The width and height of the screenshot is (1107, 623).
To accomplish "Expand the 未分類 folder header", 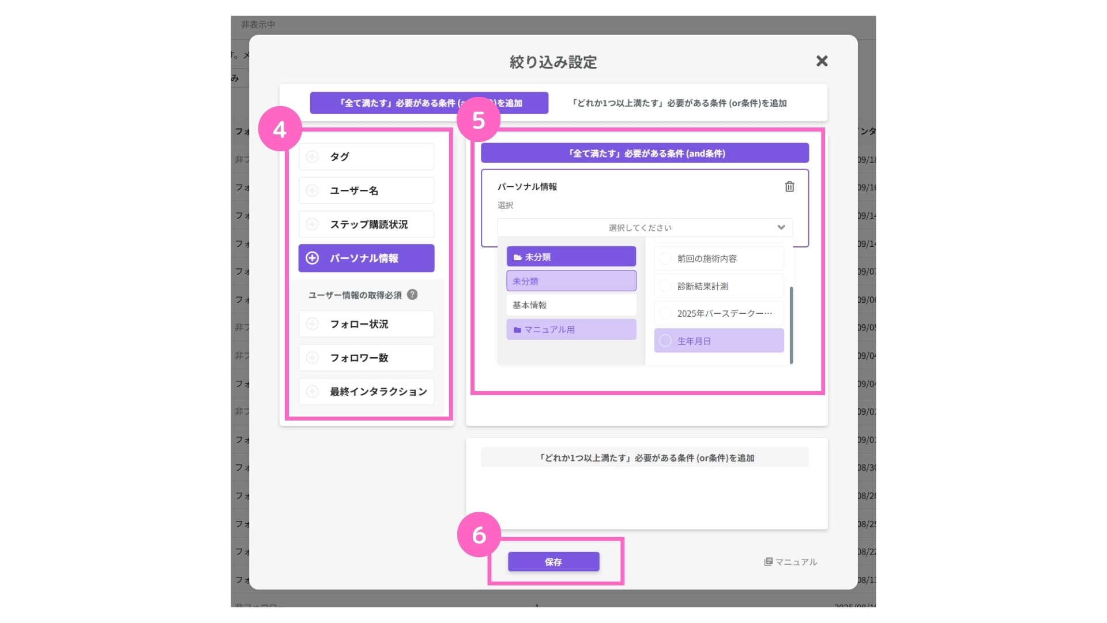I will coord(571,257).
